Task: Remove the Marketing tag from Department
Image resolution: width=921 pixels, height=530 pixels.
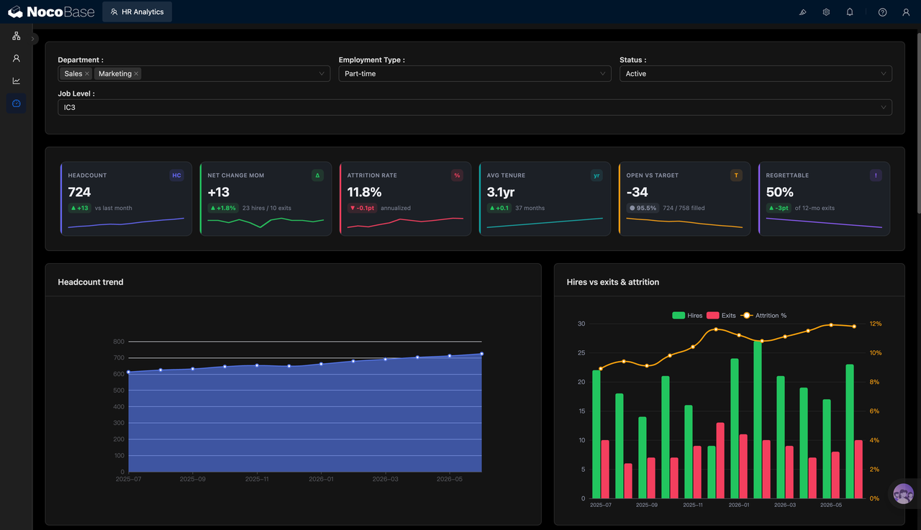Action: 136,74
